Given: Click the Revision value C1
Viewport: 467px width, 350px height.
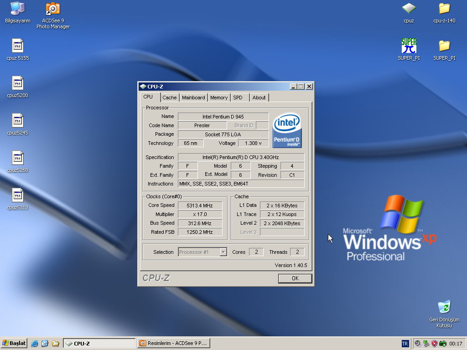Looking at the screenshot, I should (x=292, y=175).
